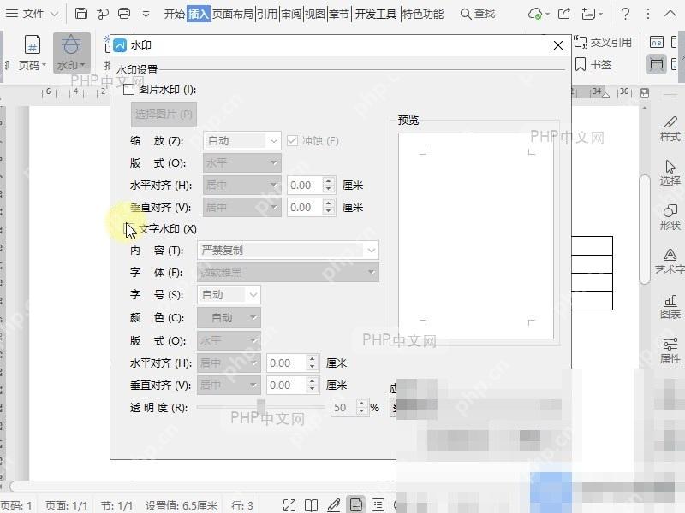Click the undo-redo icon in quick toolbar
Viewport: 685px width, 513px height.
(x=103, y=14)
